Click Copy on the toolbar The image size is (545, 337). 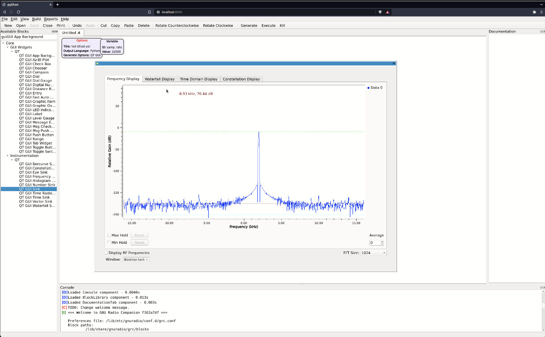click(115, 25)
